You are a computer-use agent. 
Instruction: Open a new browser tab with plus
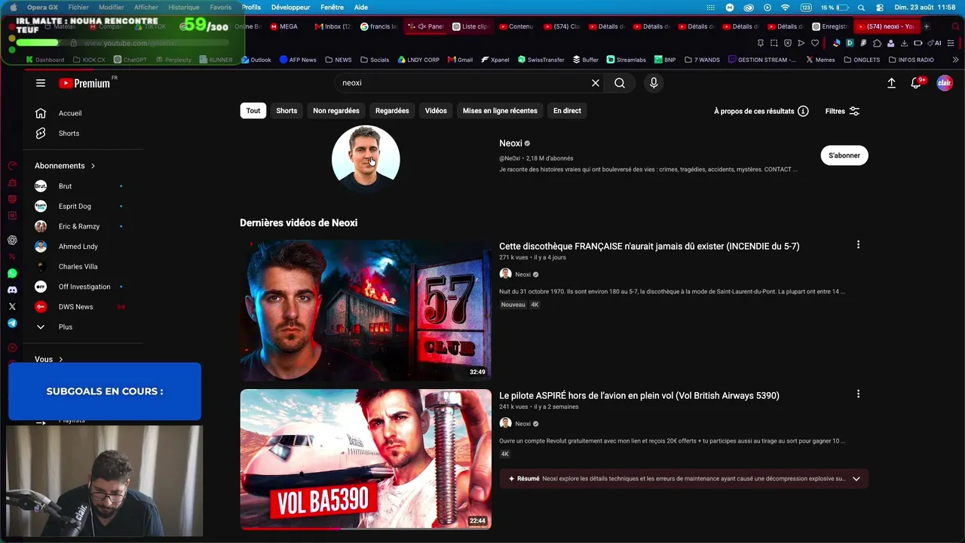(927, 26)
